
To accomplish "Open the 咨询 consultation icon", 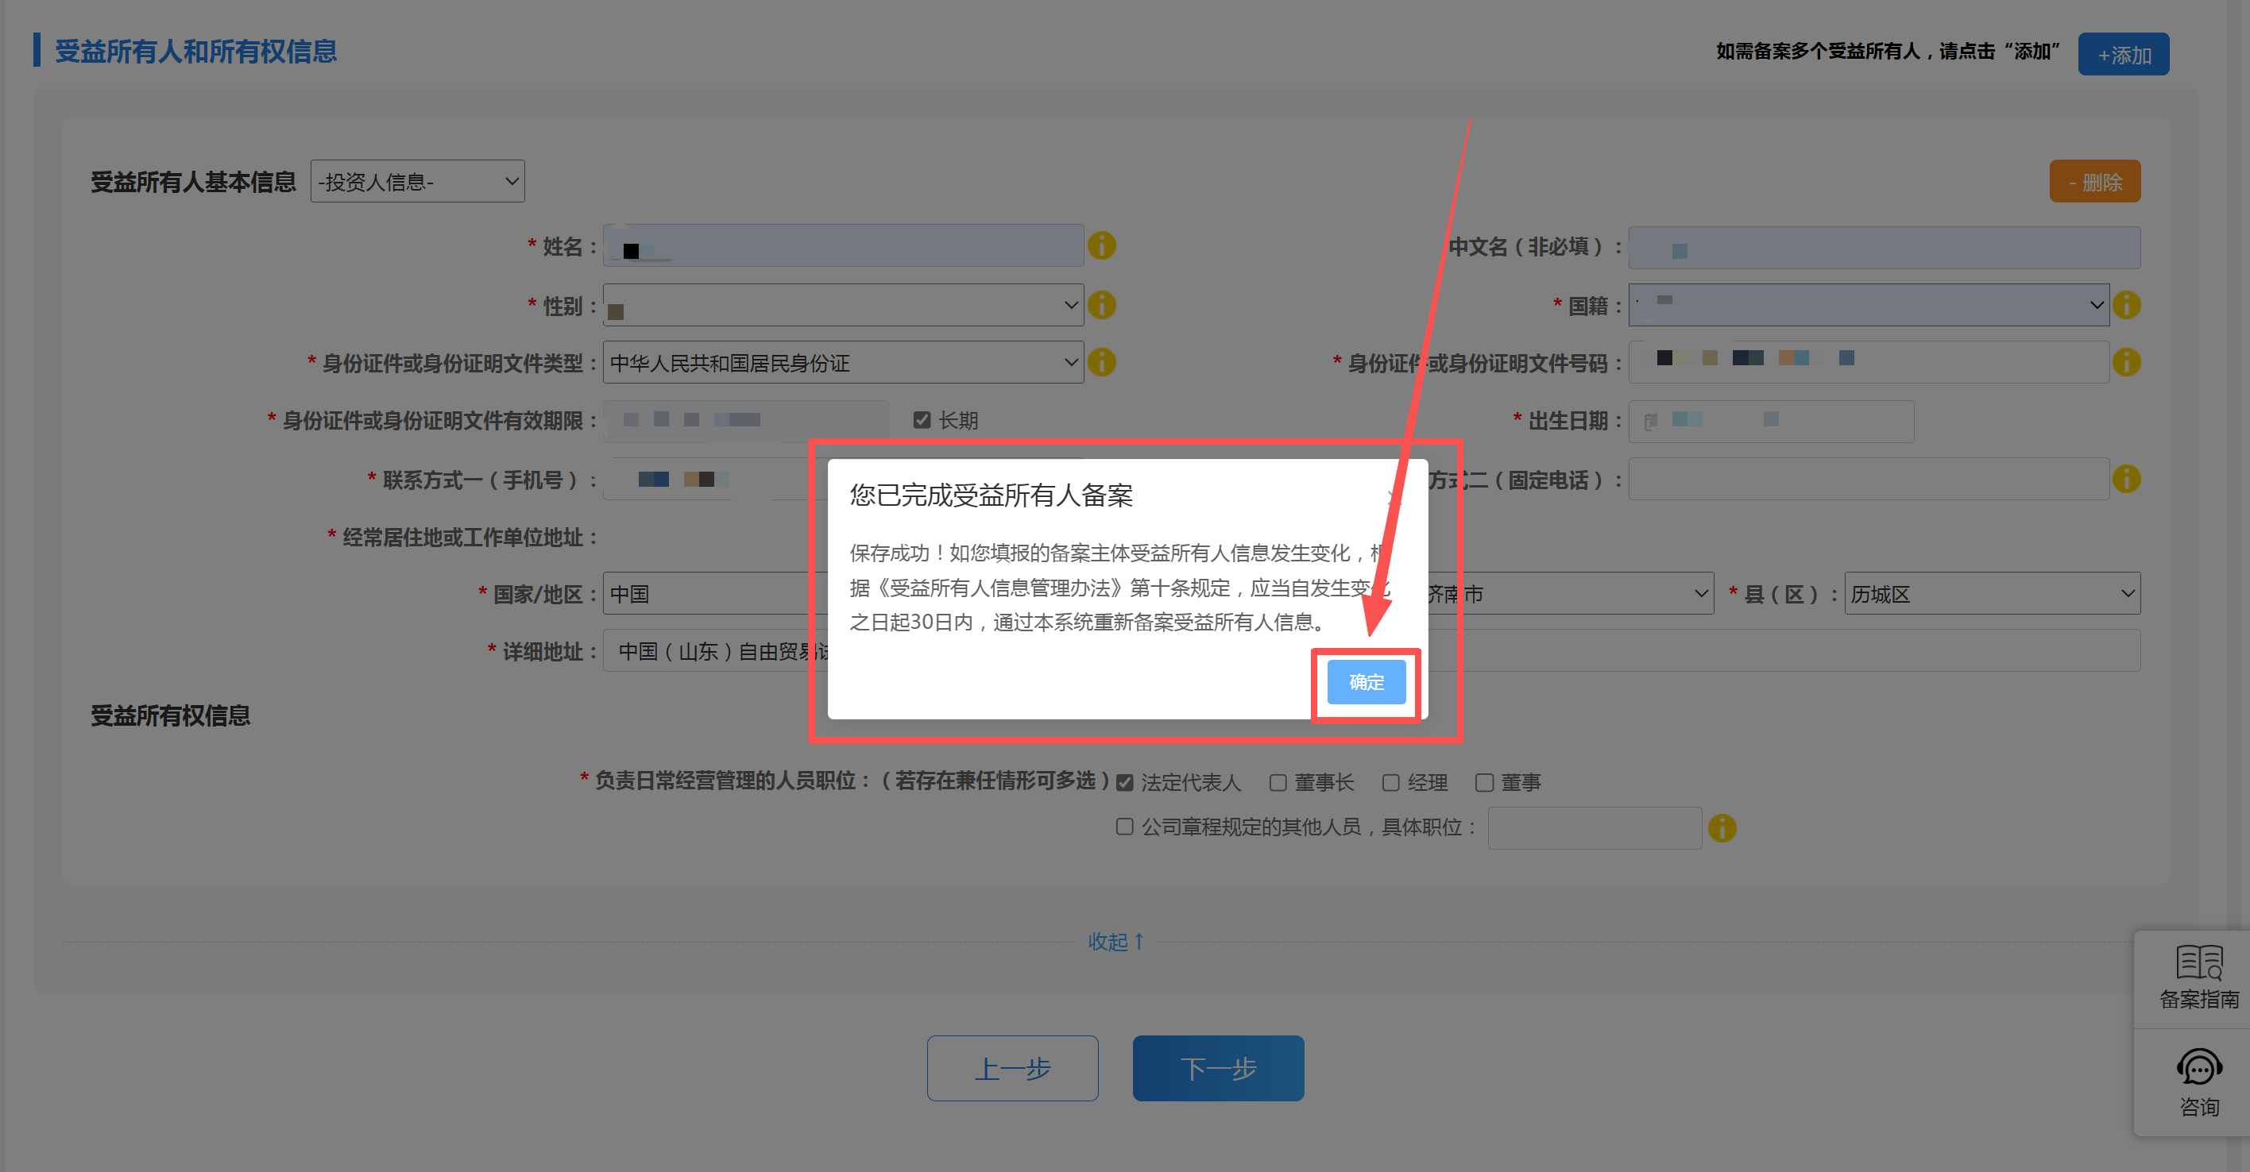I will (x=2198, y=1082).
